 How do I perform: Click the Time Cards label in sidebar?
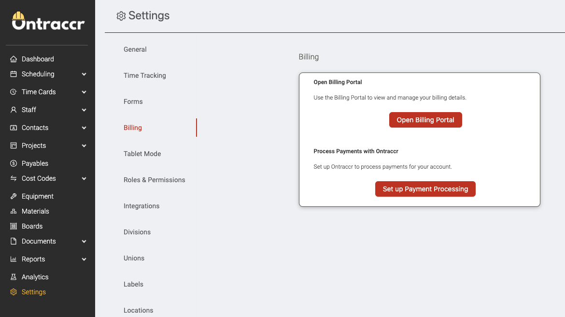(x=39, y=92)
